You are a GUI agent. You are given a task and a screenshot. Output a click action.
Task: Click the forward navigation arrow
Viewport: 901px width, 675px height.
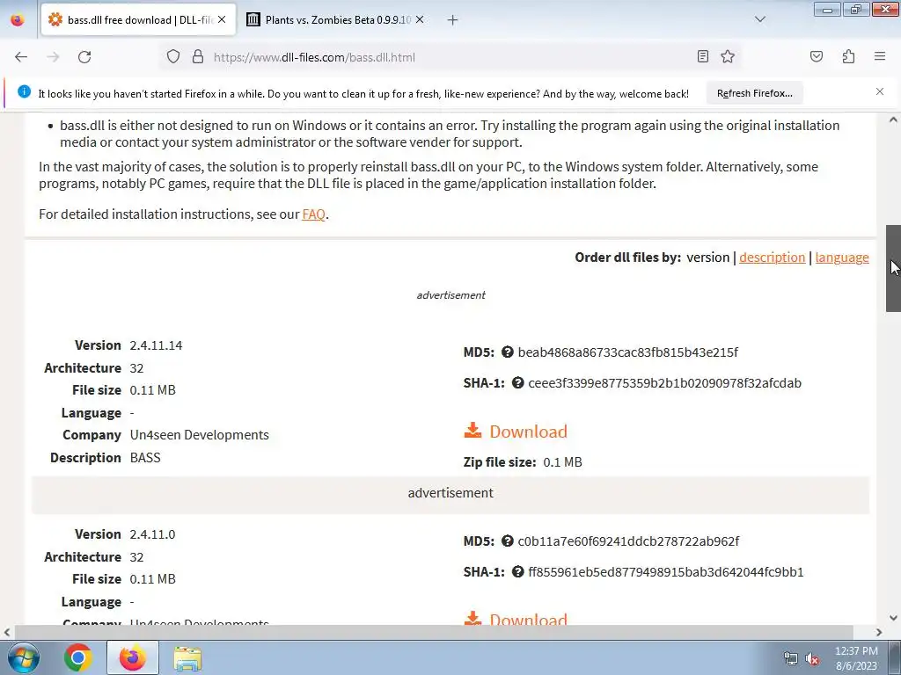coord(53,57)
